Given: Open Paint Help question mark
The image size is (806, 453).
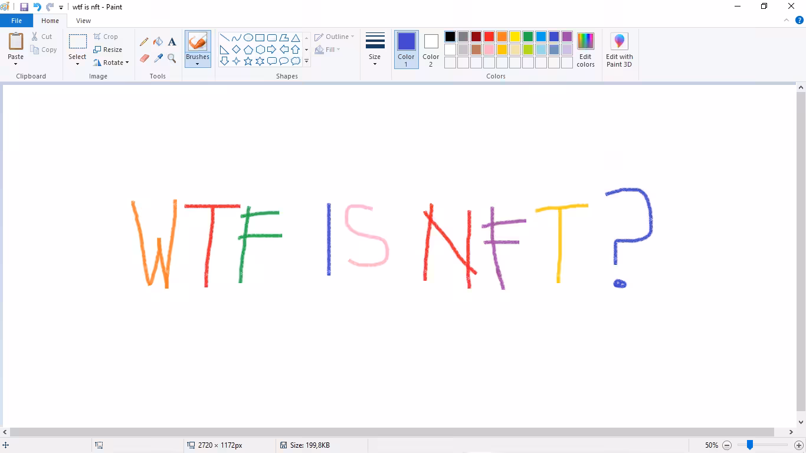Looking at the screenshot, I should click(x=800, y=20).
